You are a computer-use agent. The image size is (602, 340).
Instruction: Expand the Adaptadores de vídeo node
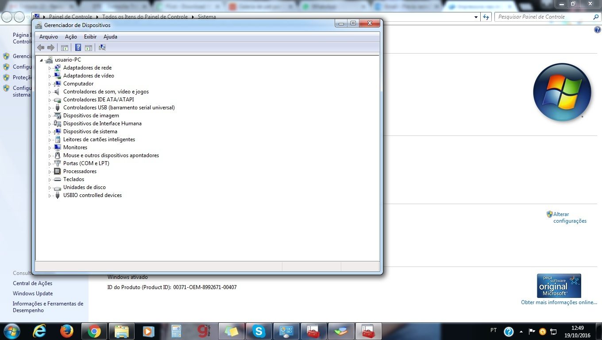50,76
